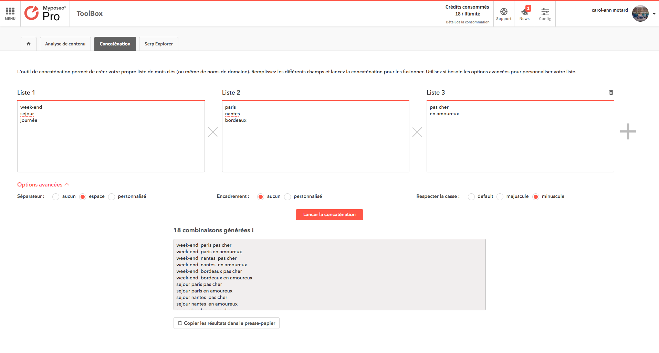Viewport: 659px width, 353px height.
Task: Open the Analyse de contenu tab
Action: [x=65, y=44]
